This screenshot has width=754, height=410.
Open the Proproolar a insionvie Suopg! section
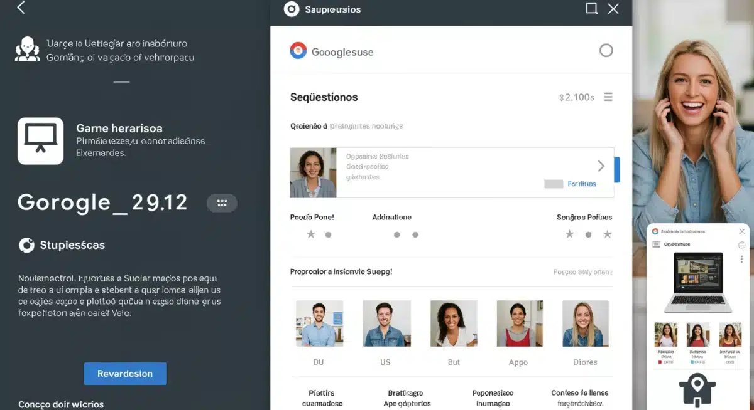pos(341,272)
